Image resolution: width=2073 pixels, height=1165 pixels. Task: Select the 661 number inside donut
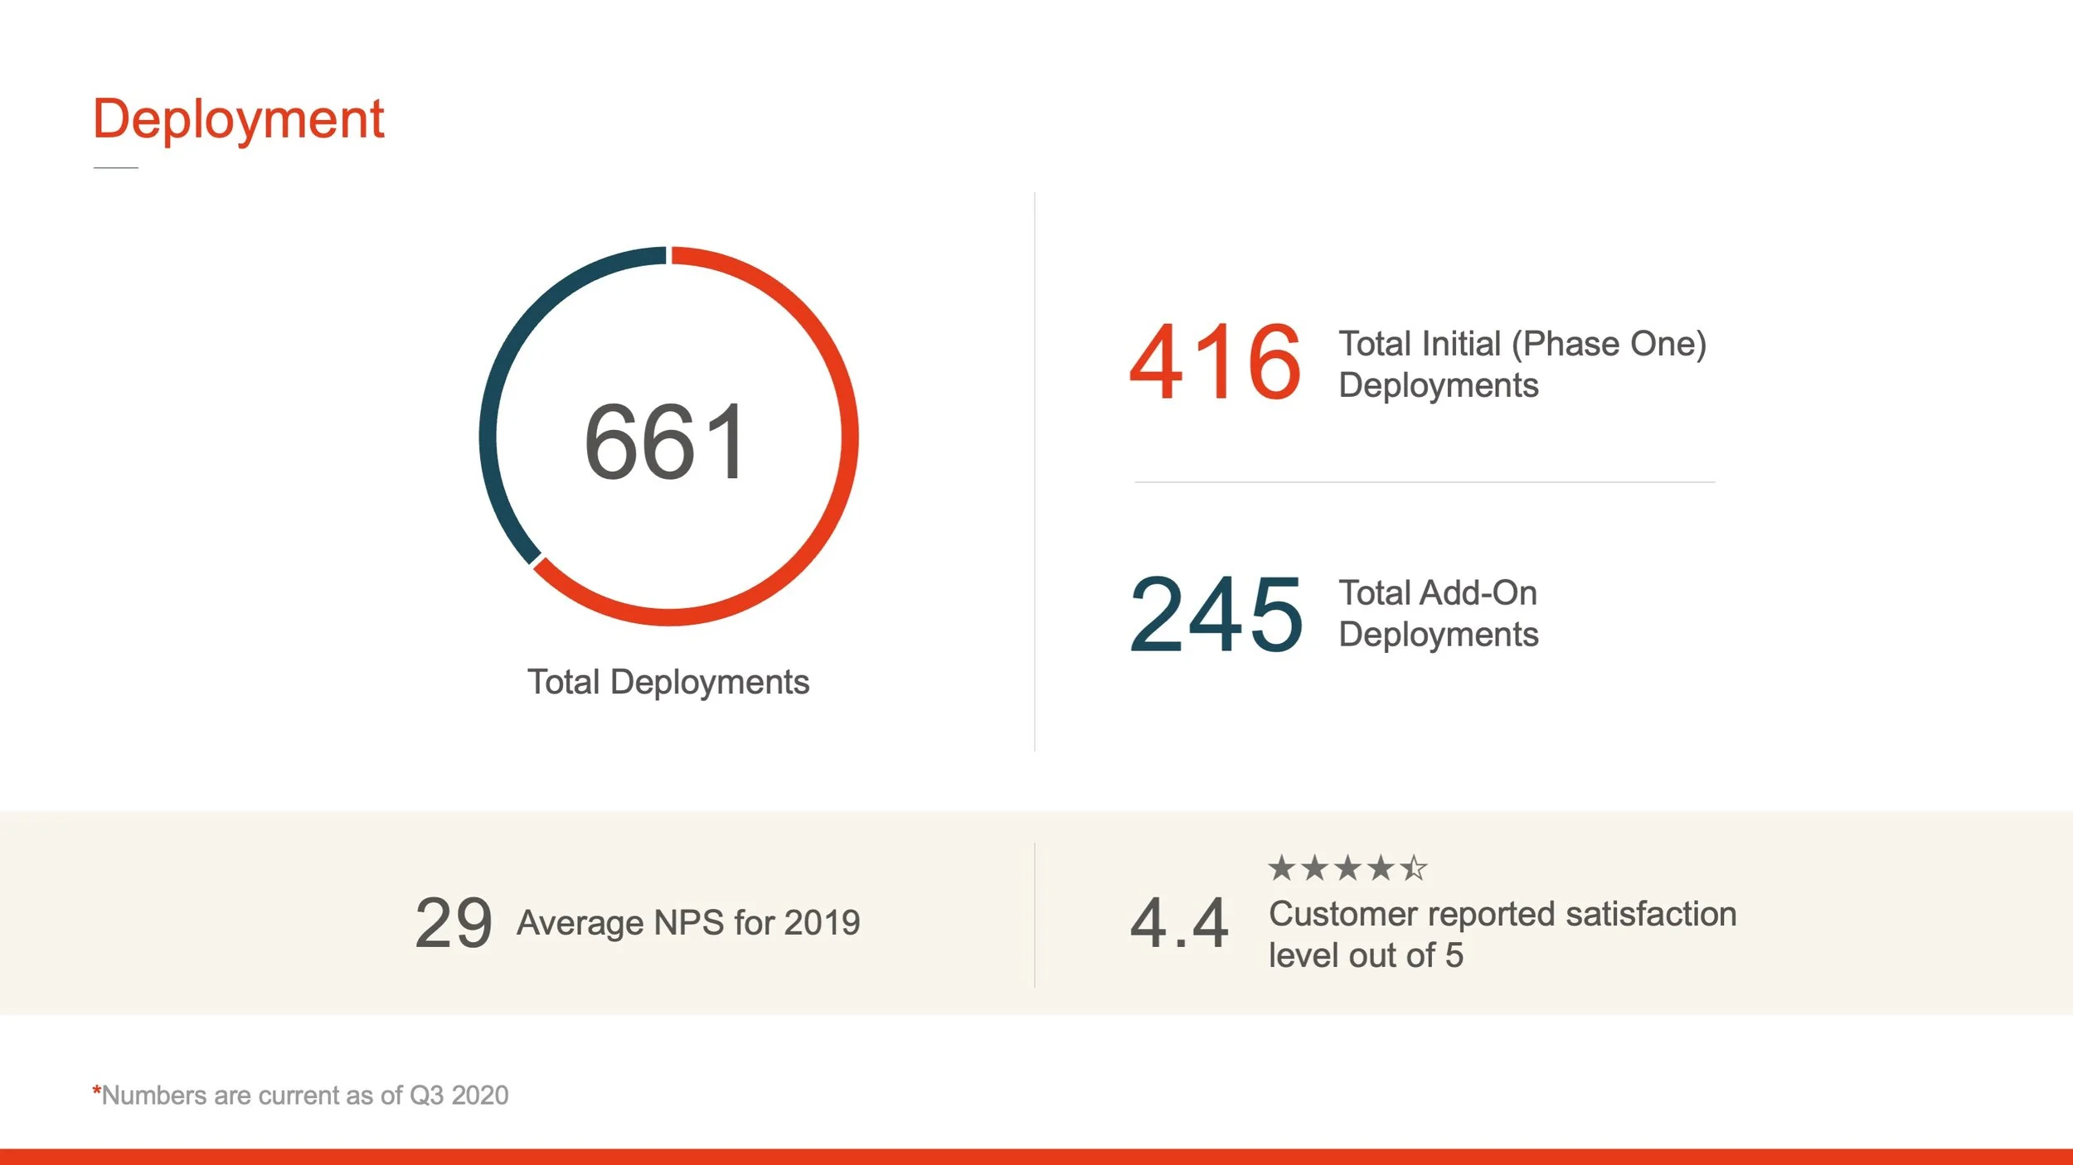[667, 442]
